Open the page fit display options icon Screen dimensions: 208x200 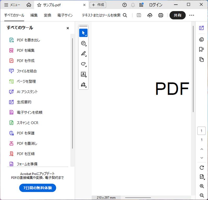(202, 177)
